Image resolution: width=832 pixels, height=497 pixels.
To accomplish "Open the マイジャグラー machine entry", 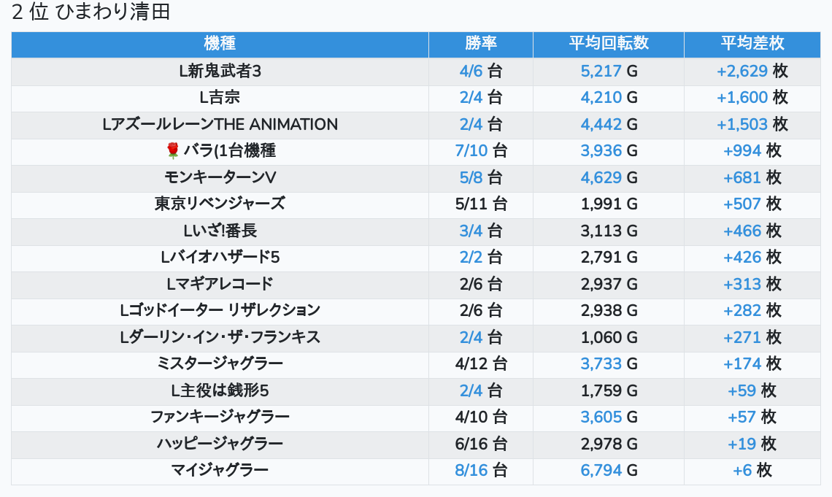I will pos(220,470).
